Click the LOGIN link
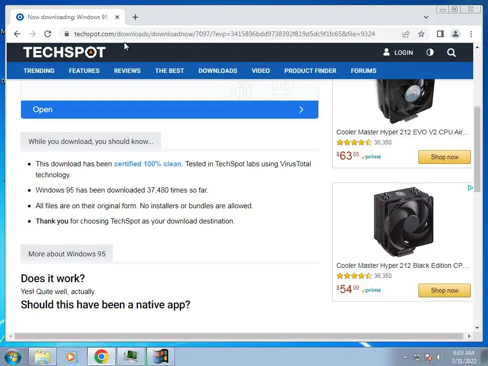This screenshot has width=488, height=366. [398, 52]
